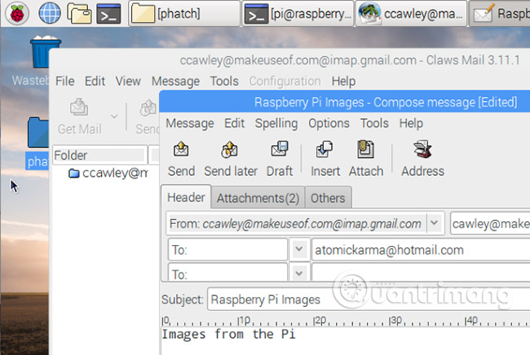
Task: Open Spelling menu in compose window
Action: tap(276, 123)
